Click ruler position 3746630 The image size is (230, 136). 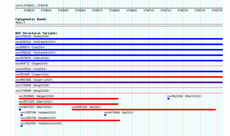point(29,10)
